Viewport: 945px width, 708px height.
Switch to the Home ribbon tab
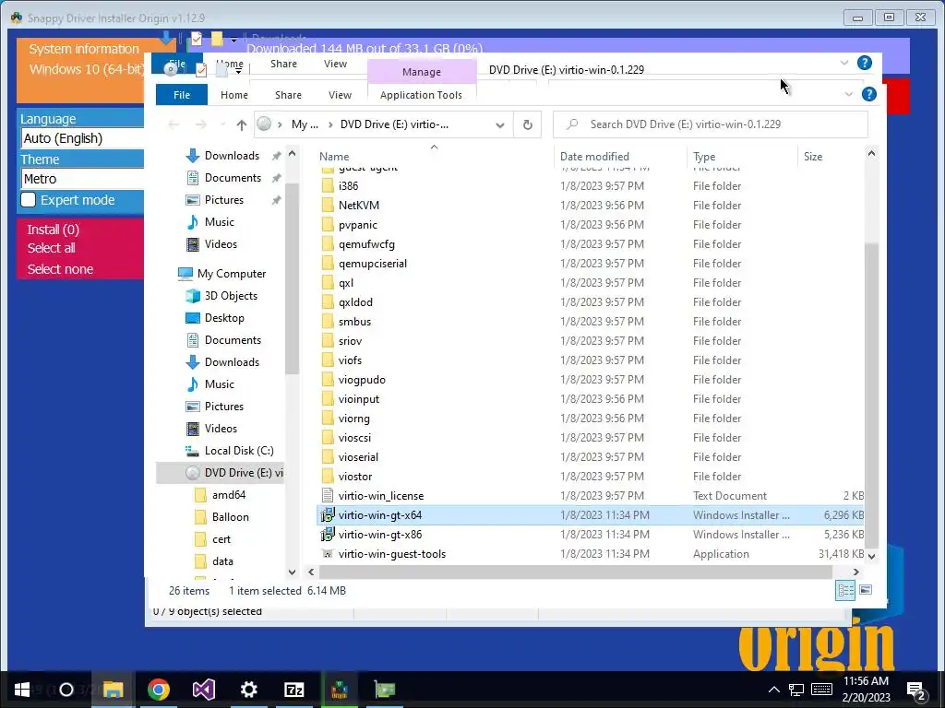(233, 95)
